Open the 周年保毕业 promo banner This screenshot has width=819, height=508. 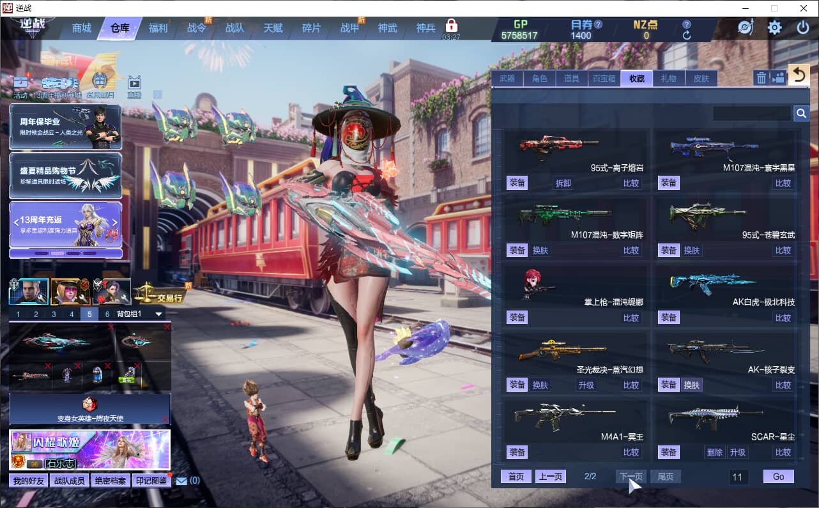click(65, 127)
